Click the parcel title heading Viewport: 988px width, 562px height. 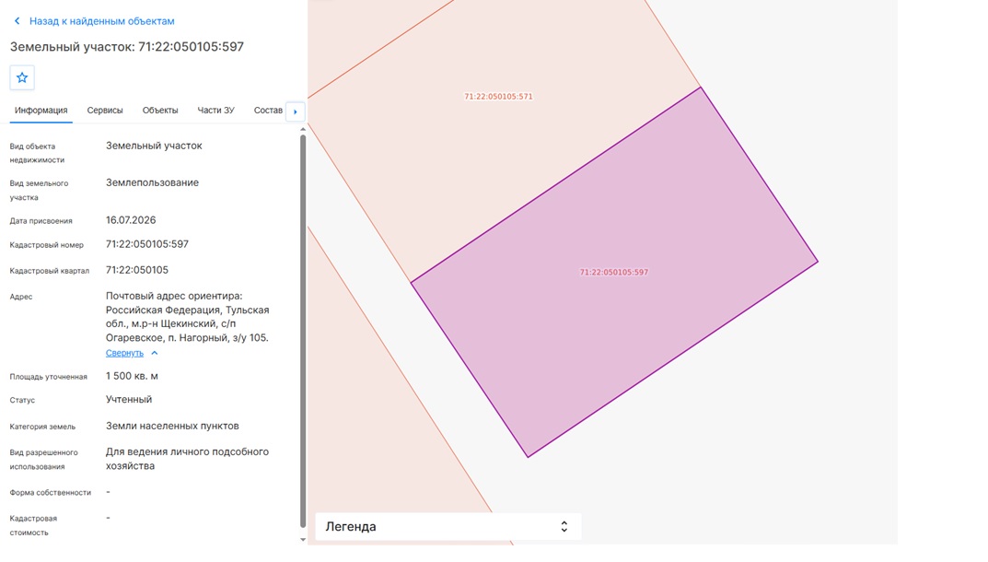coord(127,47)
